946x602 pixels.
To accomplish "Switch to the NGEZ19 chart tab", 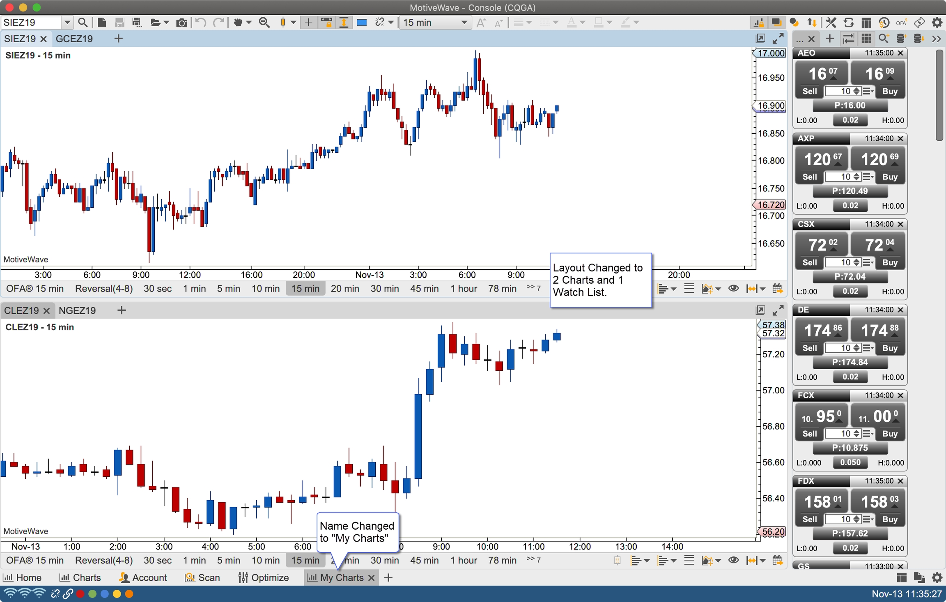I will [77, 310].
